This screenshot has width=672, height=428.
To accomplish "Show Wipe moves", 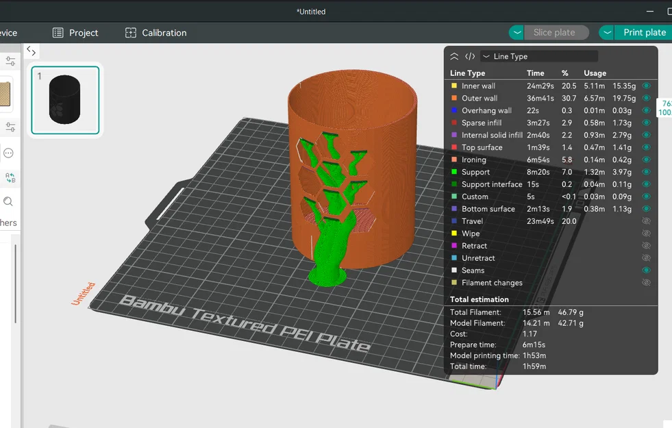I will click(646, 234).
